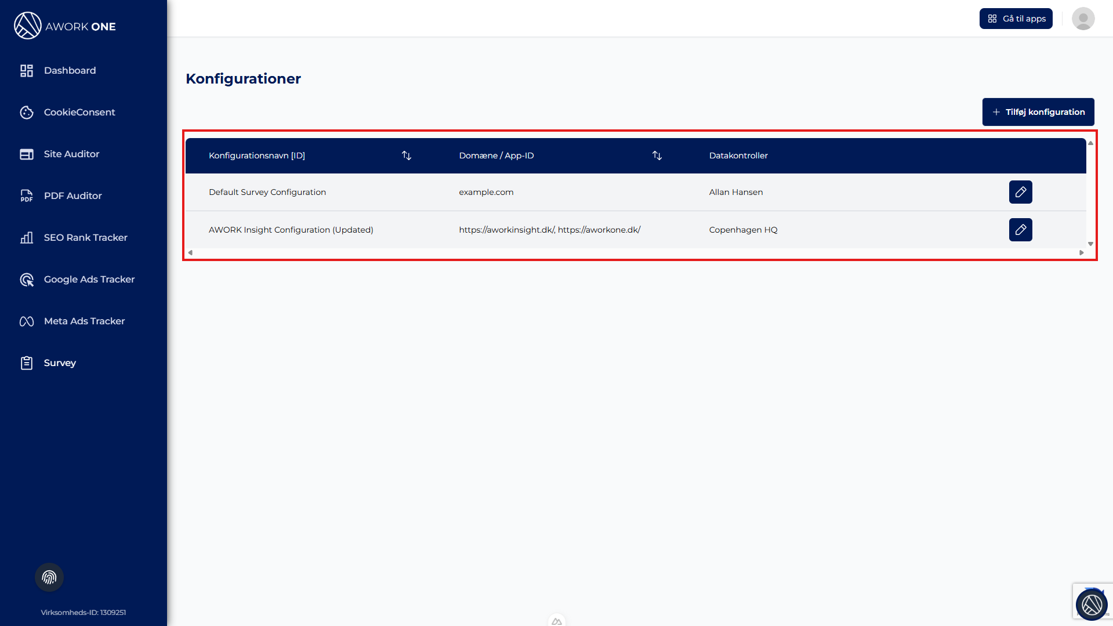The image size is (1113, 626).
Task: Click the table's scroll down arrow
Action: coord(1090,244)
